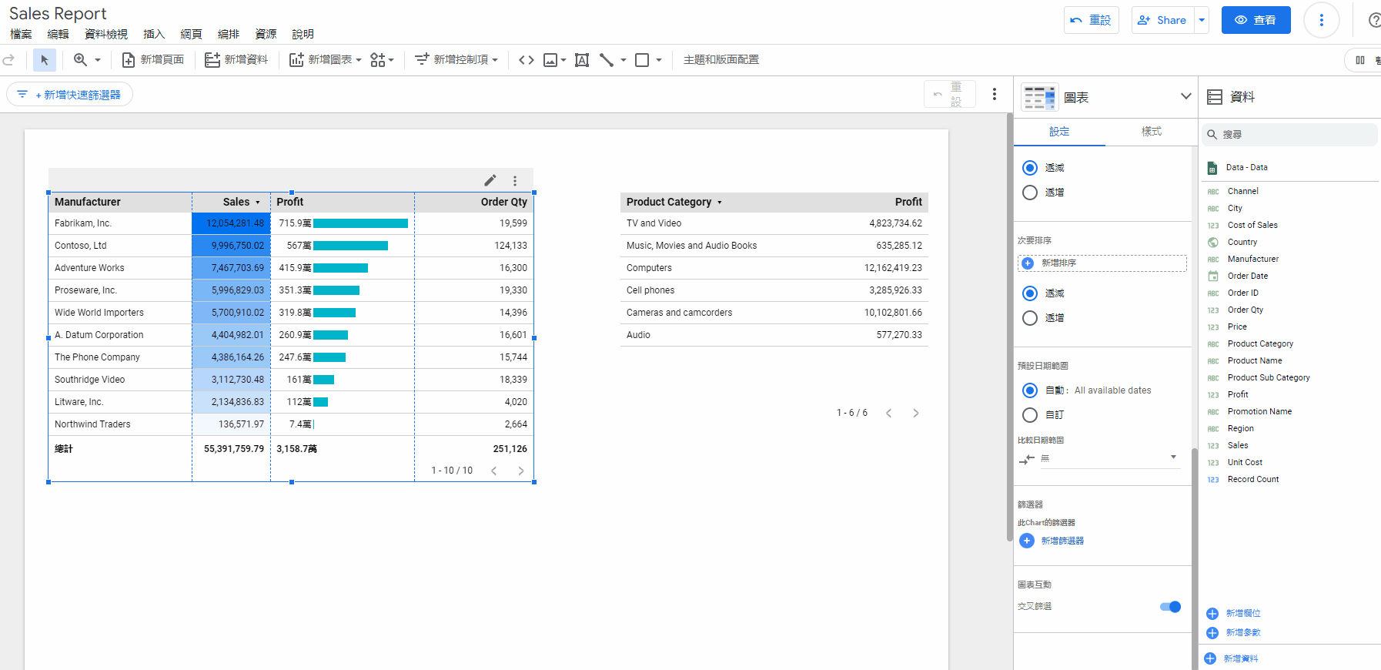Open the 插入 insert menu

pyautogui.click(x=154, y=35)
